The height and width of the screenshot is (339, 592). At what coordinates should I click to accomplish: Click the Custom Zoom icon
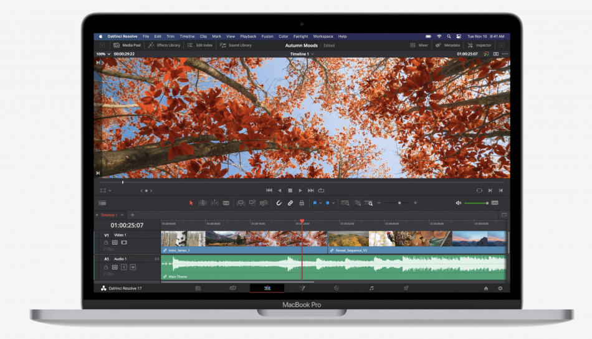pos(368,203)
